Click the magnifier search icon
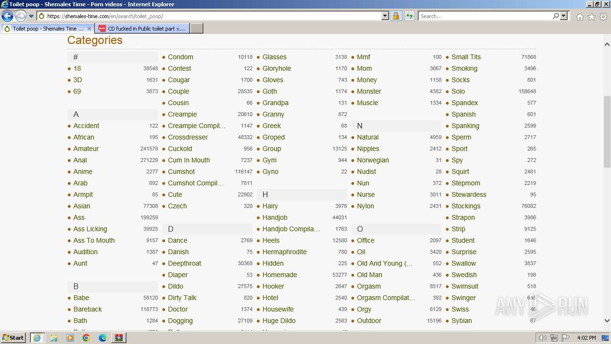Image resolution: width=611 pixels, height=344 pixels. tap(556, 16)
